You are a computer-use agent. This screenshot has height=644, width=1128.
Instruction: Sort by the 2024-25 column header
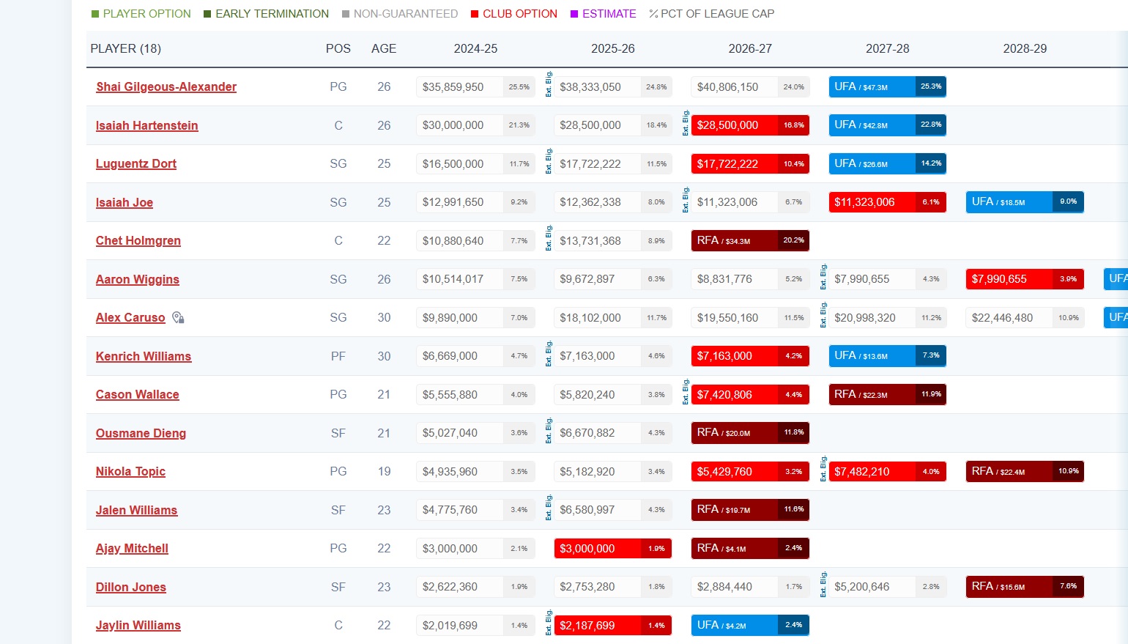475,48
